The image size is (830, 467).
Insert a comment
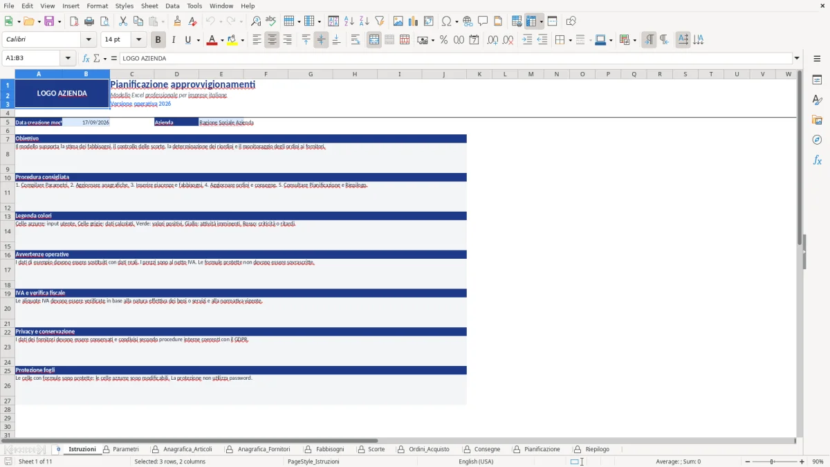[483, 21]
